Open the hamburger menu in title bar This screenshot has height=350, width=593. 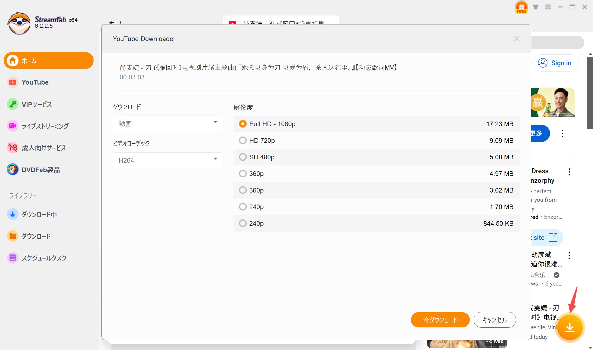click(548, 7)
